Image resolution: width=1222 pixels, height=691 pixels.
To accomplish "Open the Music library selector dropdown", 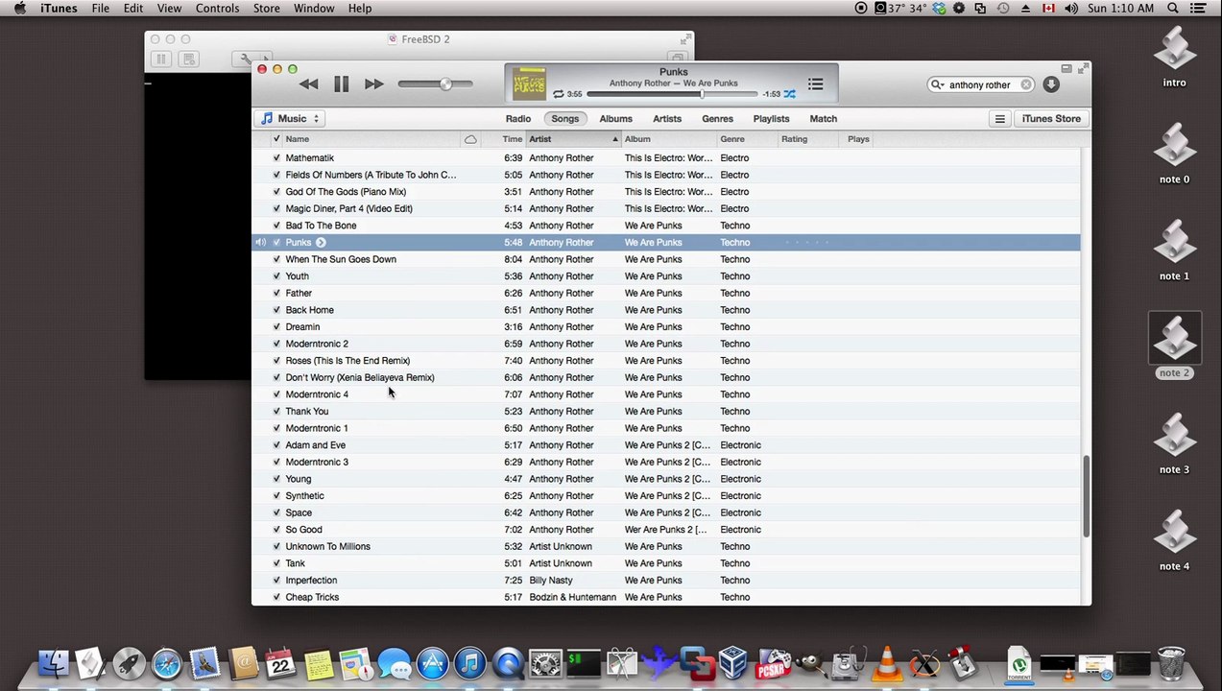I will click(x=290, y=119).
